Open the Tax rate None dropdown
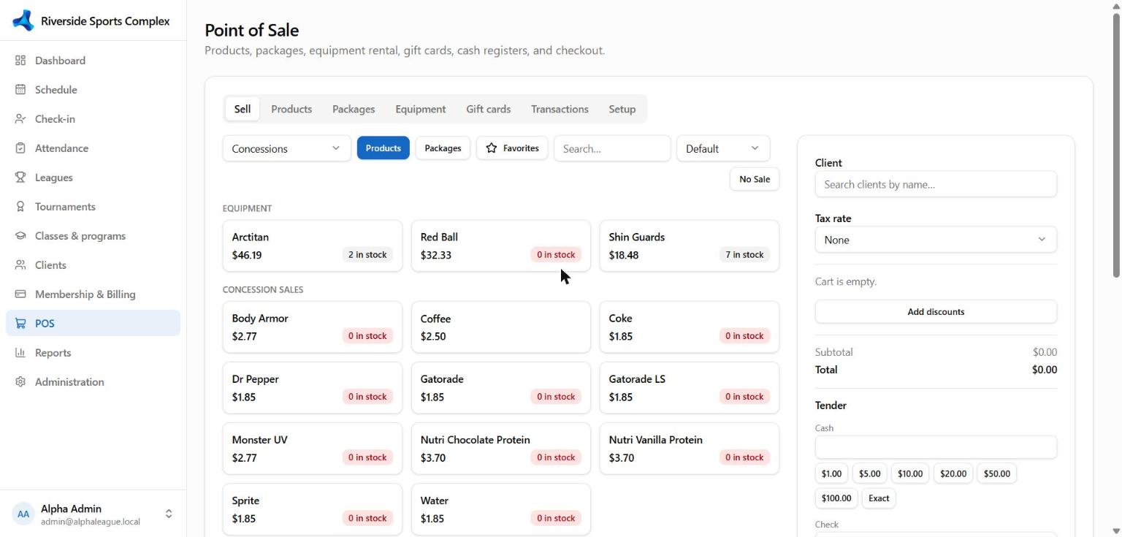 [936, 240]
